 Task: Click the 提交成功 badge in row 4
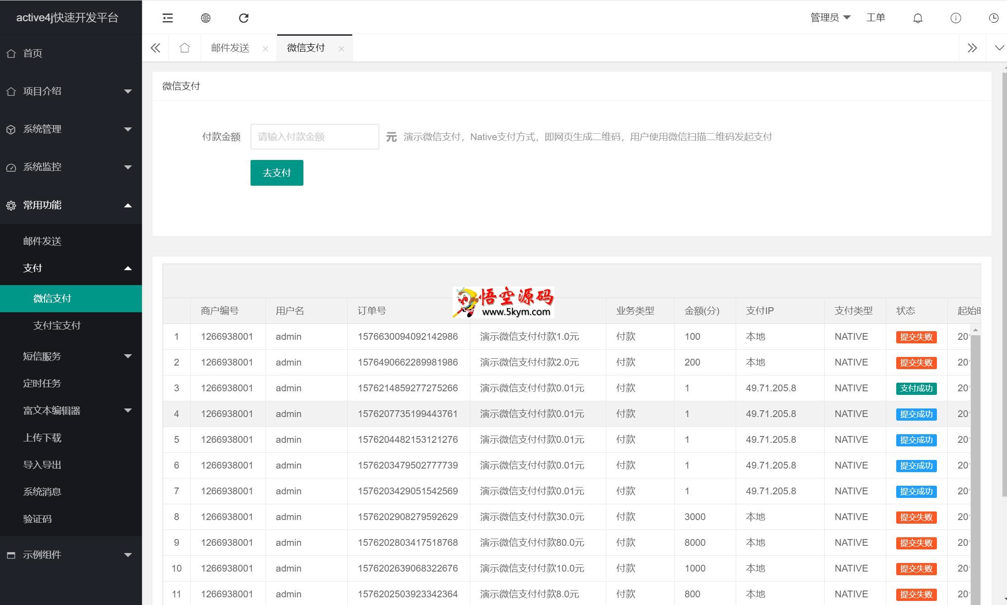(x=916, y=414)
